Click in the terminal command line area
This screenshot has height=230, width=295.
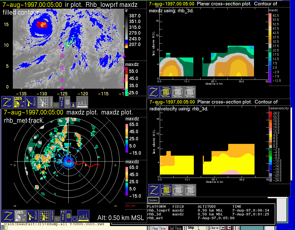point(51,227)
